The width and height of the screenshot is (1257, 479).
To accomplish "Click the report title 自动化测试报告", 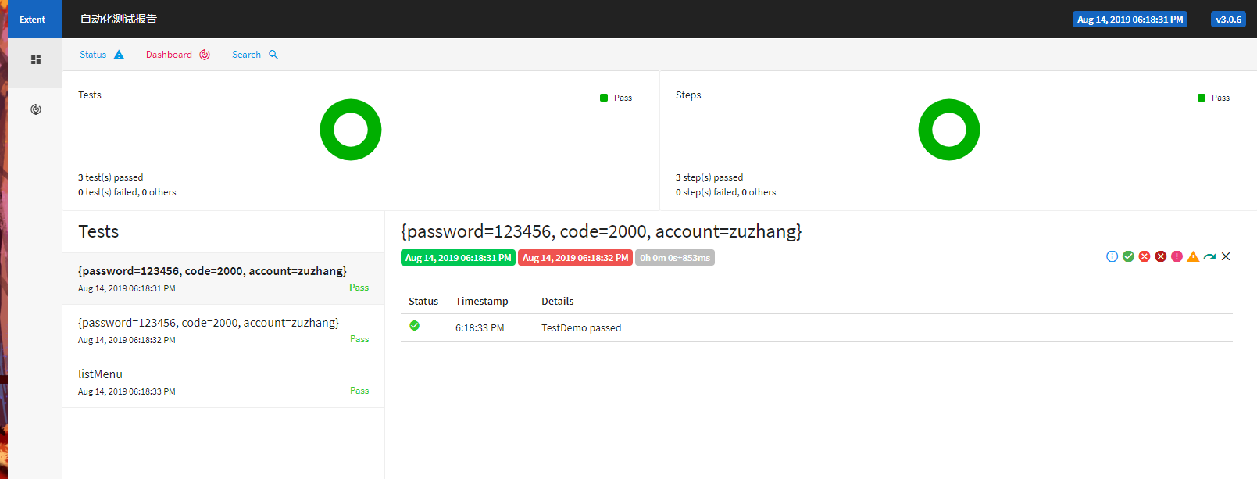I will [x=119, y=19].
